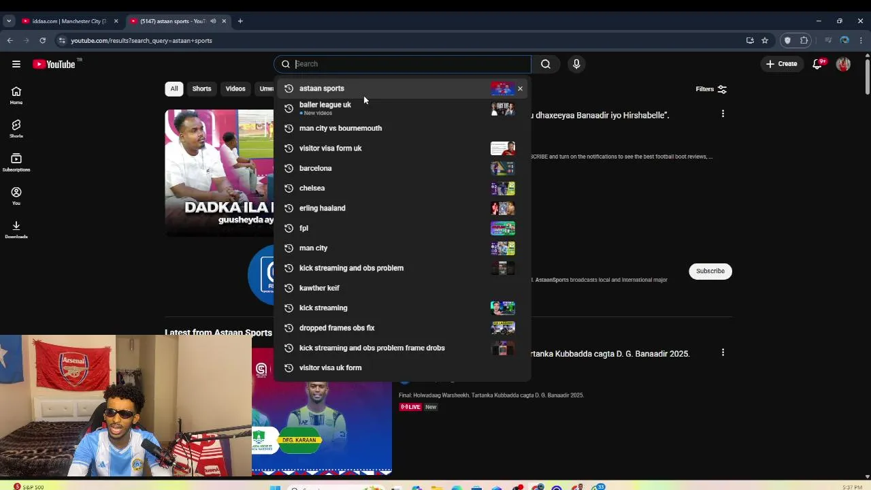Viewport: 871px width, 490px height.
Task: Open options menu for the Tartanka Kubbadda video
Action: (723, 353)
